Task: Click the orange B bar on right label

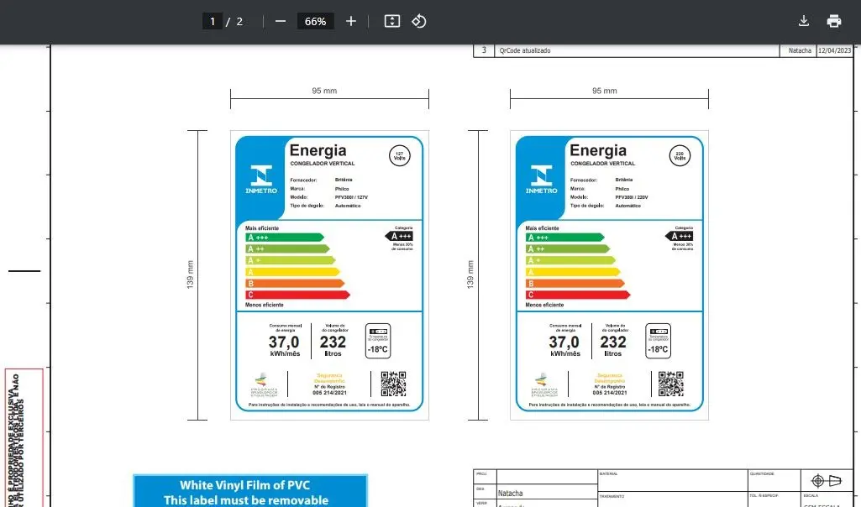Action: point(575,284)
